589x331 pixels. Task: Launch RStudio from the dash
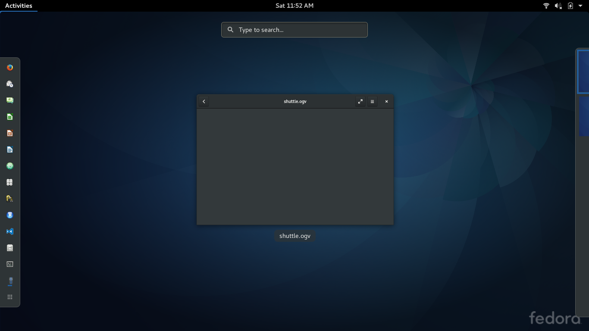pyautogui.click(x=10, y=215)
